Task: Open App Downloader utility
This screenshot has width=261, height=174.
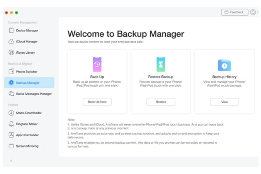Action: [29, 135]
